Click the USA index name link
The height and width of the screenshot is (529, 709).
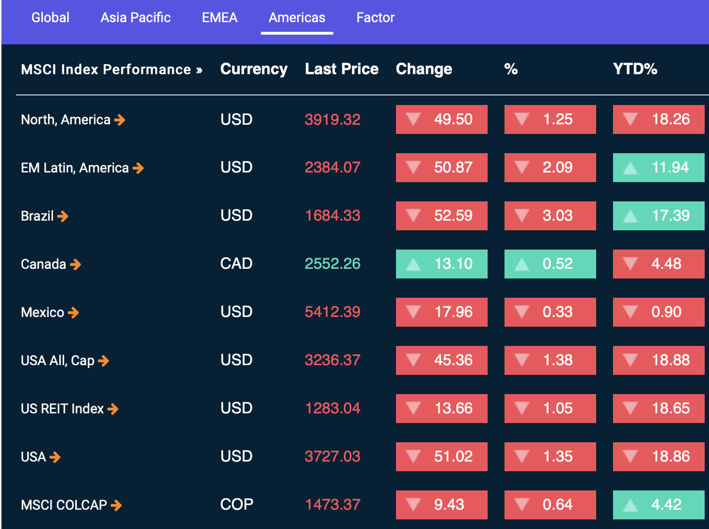pos(33,457)
